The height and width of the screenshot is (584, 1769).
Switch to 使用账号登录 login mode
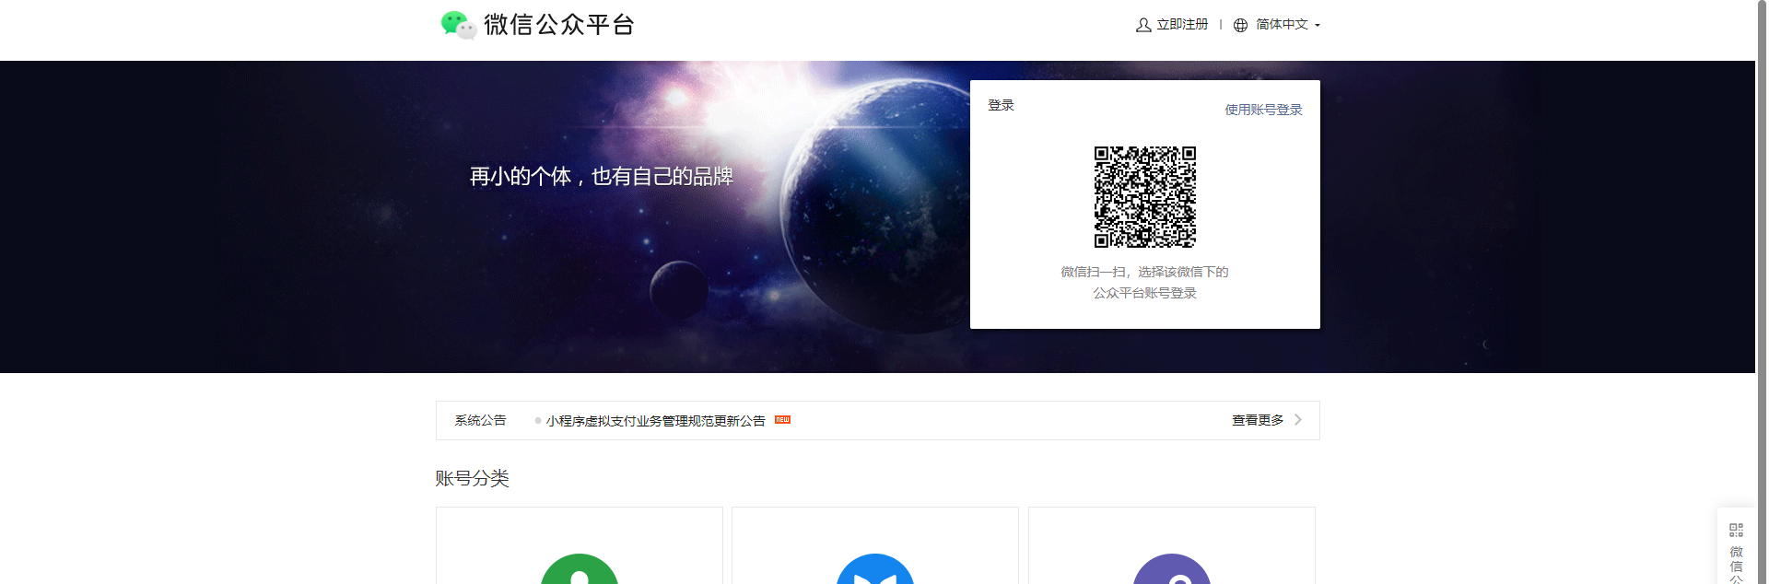[1263, 110]
